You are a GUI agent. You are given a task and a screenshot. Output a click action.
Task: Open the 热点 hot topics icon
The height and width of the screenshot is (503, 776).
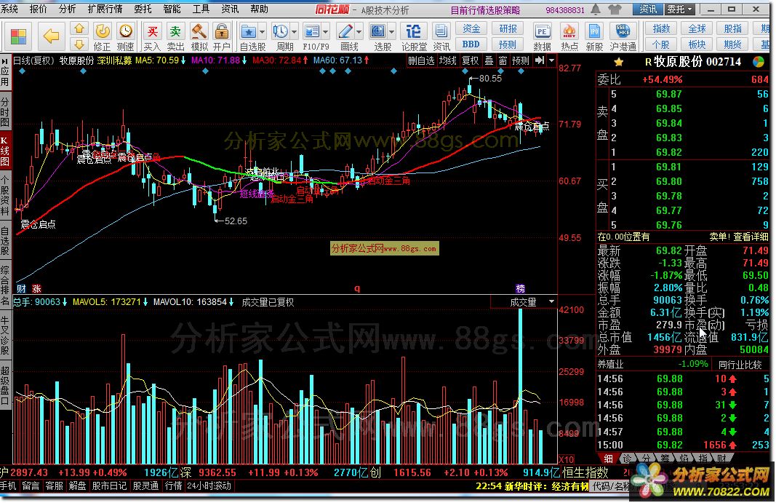click(x=569, y=38)
